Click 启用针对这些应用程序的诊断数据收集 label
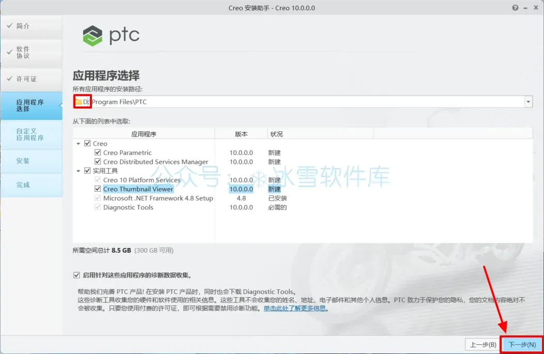 pyautogui.click(x=137, y=275)
